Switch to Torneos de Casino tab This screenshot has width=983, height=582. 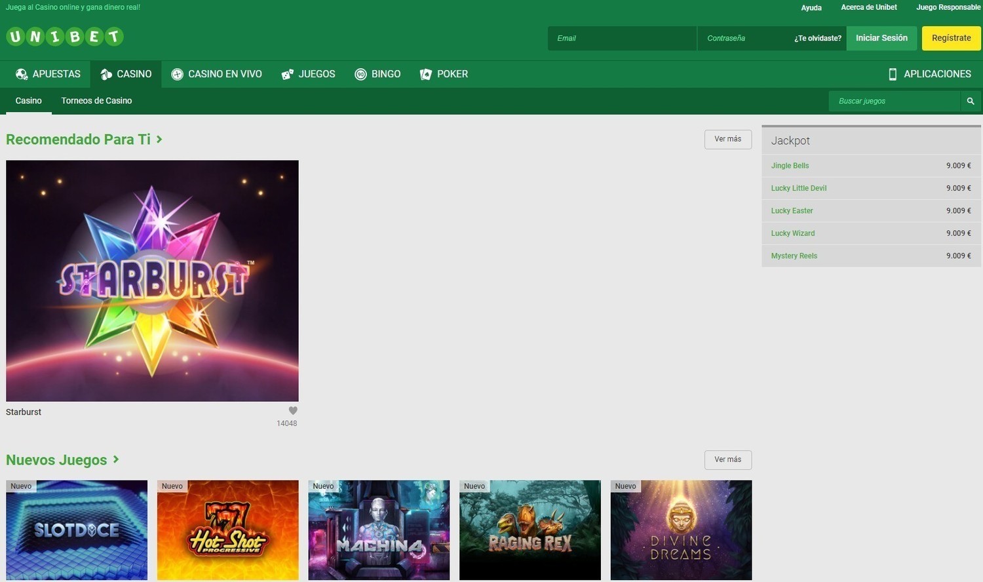click(96, 101)
